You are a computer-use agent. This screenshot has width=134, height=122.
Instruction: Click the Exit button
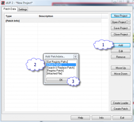point(122,118)
